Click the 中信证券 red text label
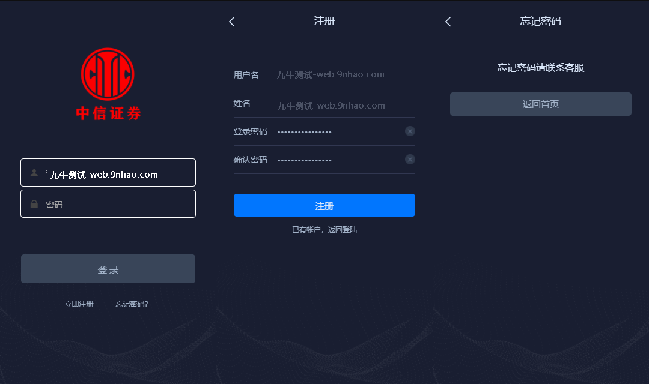Screen dimensions: 649x384 108,113
